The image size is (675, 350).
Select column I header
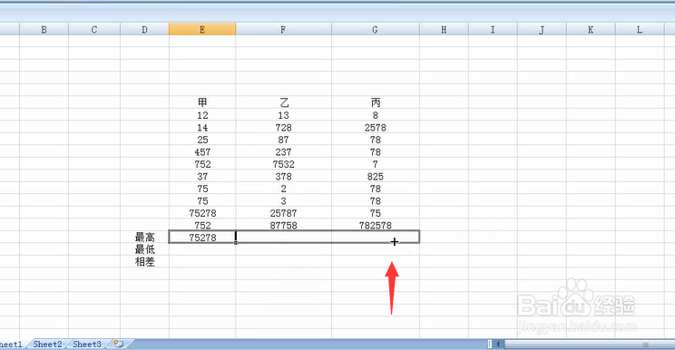pyautogui.click(x=493, y=29)
